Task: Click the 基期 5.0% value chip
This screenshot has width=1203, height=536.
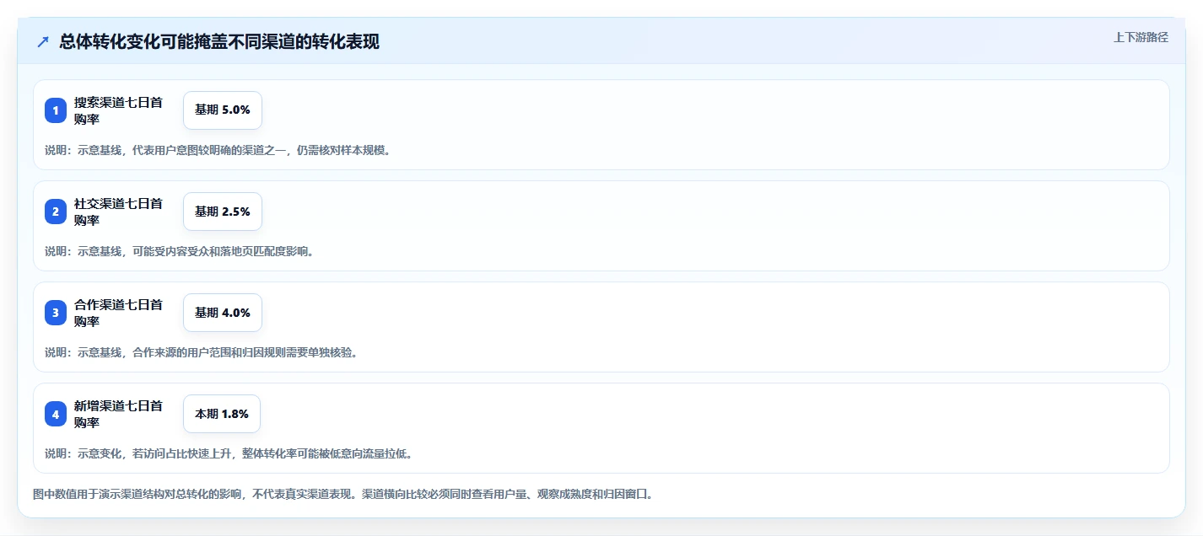Action: [x=223, y=110]
